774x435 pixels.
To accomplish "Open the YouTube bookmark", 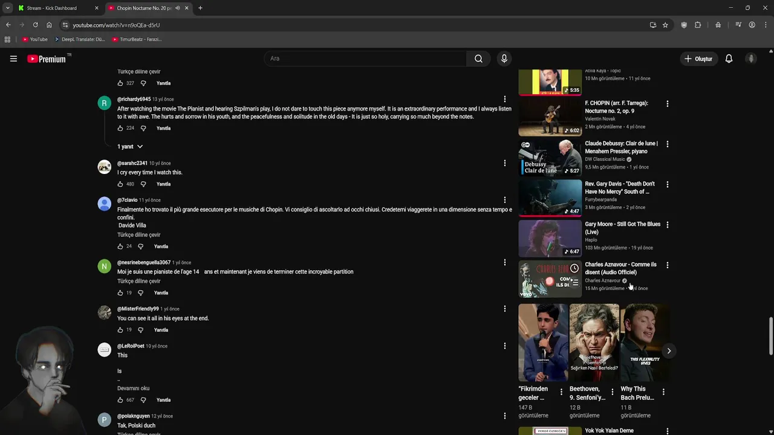I will pos(34,39).
